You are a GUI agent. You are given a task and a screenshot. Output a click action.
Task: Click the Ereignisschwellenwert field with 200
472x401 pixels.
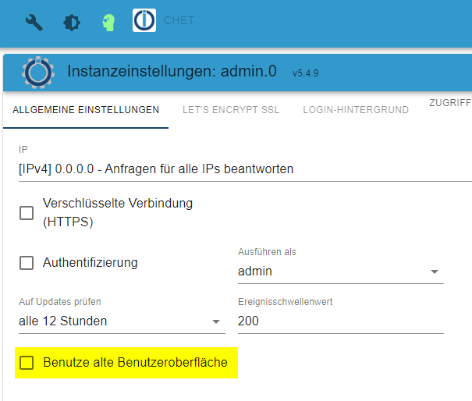(341, 321)
